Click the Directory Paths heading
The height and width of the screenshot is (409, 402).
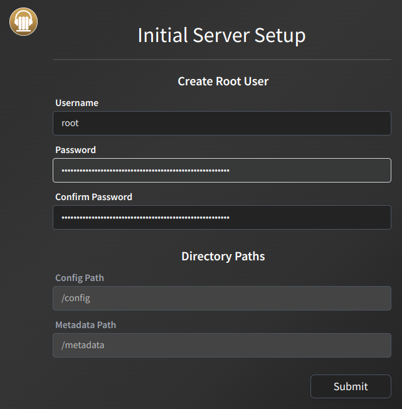(x=223, y=257)
